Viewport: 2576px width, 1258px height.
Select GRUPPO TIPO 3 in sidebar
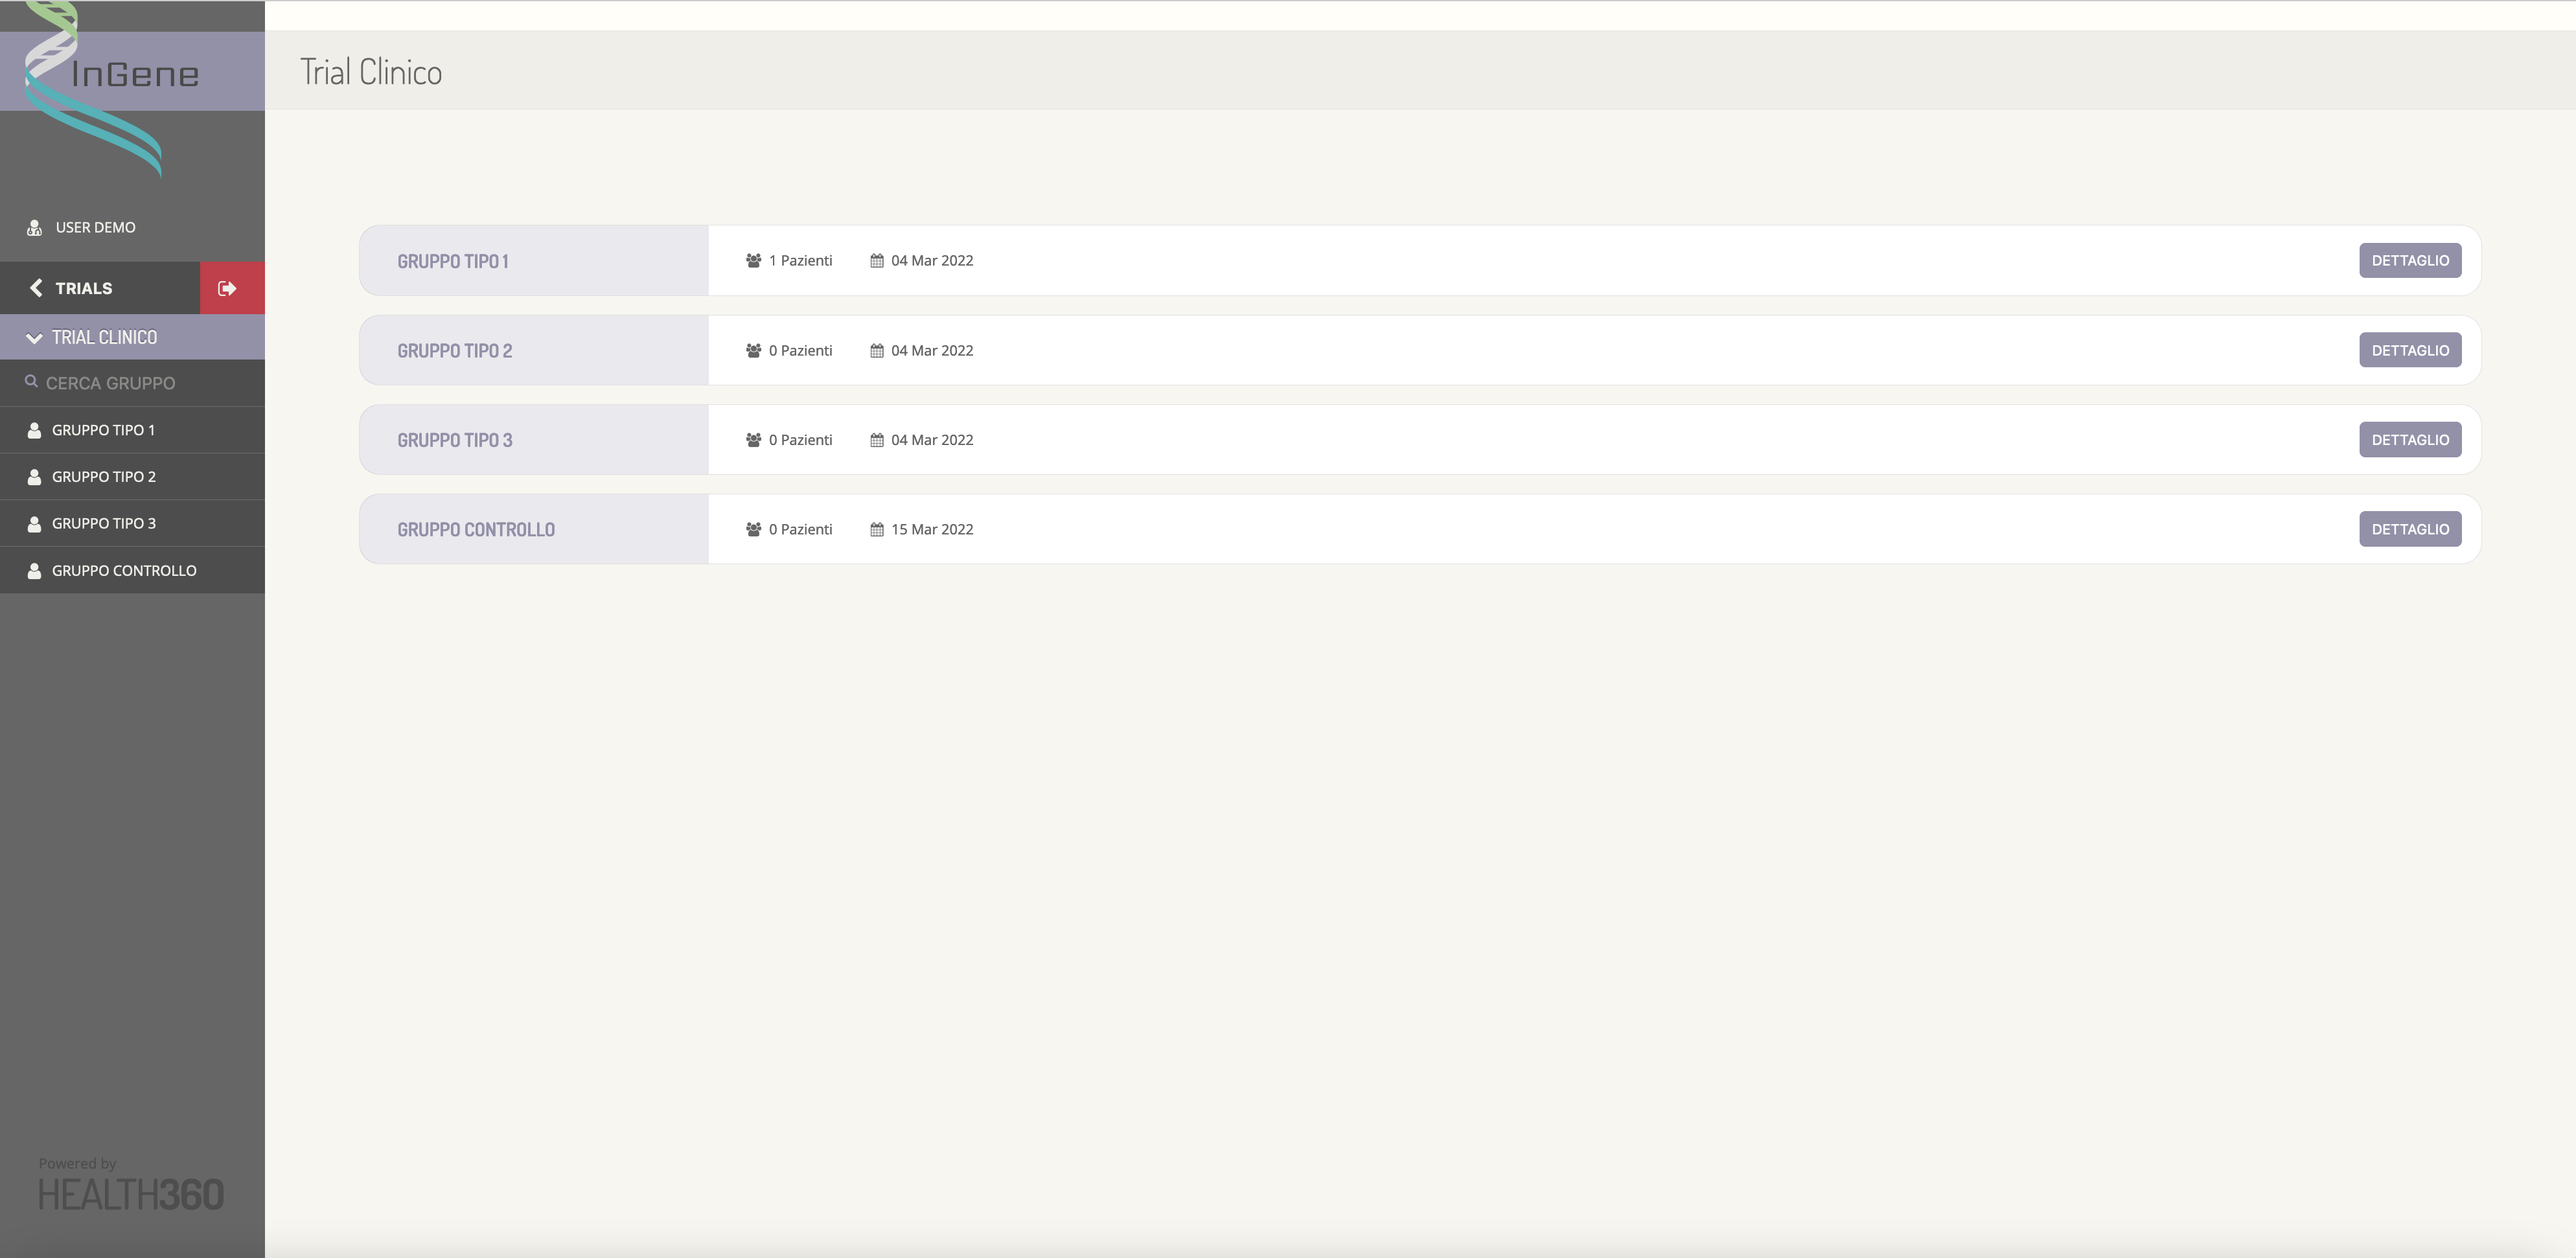click(104, 524)
